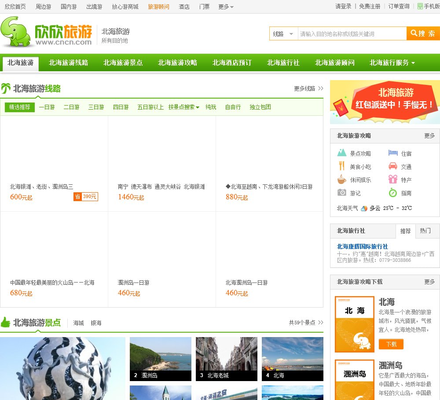Open the 北海老城 attraction thumbnail
Screen dimensions: 440x400
pos(227,359)
